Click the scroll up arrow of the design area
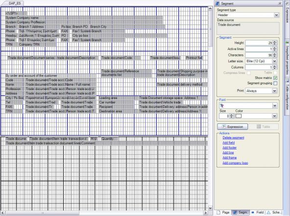 pos(210,8)
